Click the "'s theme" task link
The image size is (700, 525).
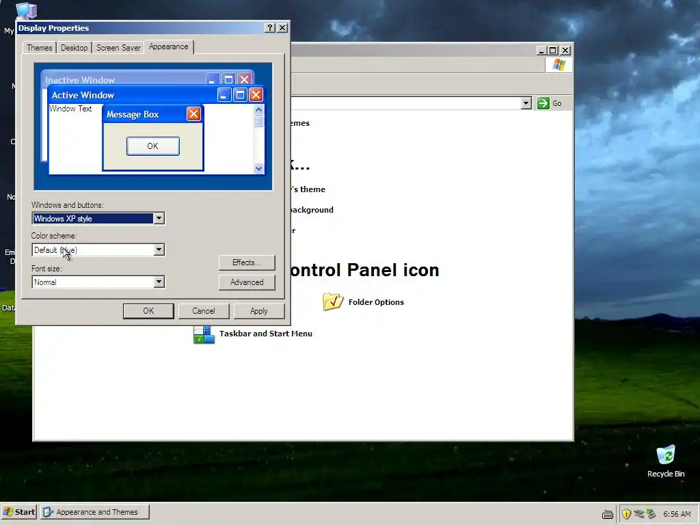(308, 189)
